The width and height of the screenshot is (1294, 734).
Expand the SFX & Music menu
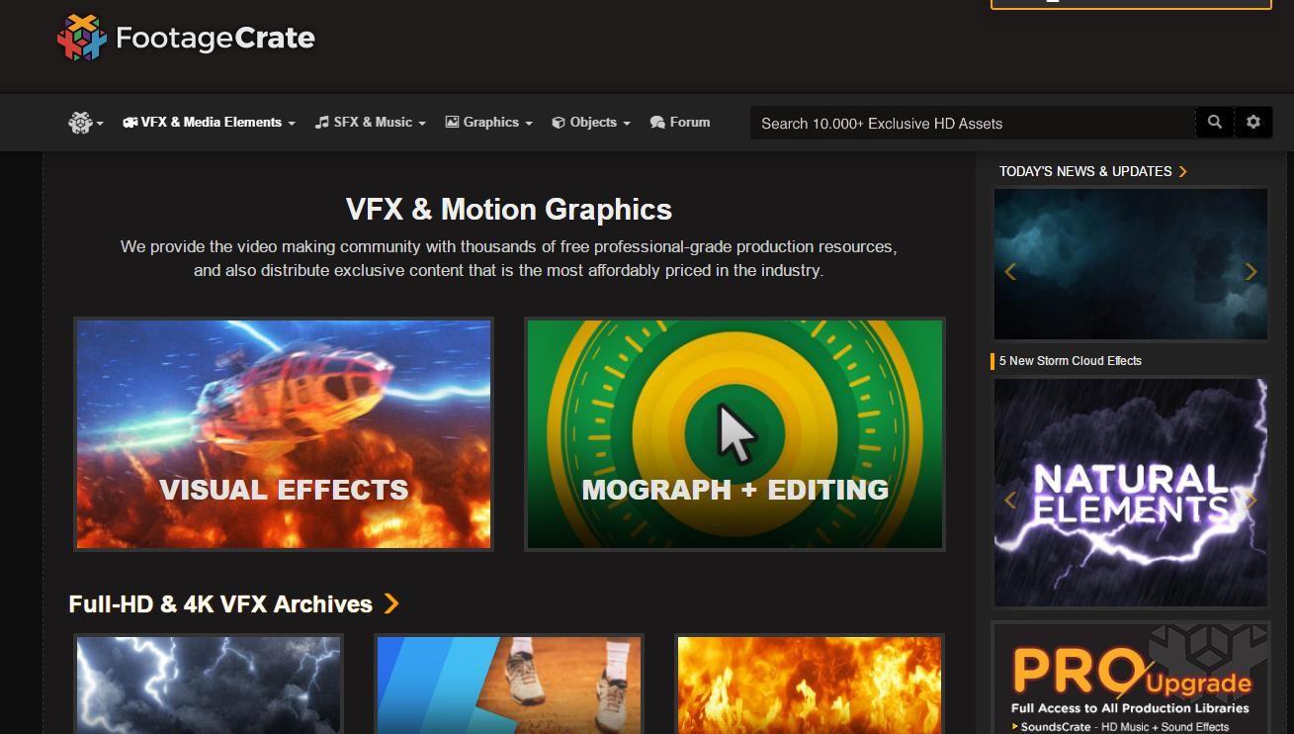(x=370, y=123)
